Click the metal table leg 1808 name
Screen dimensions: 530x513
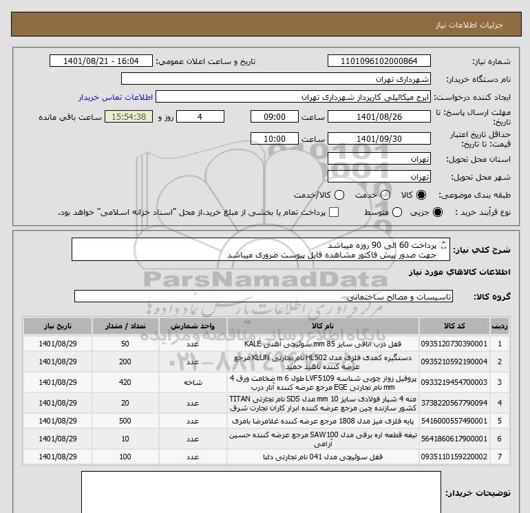pyautogui.click(x=323, y=421)
